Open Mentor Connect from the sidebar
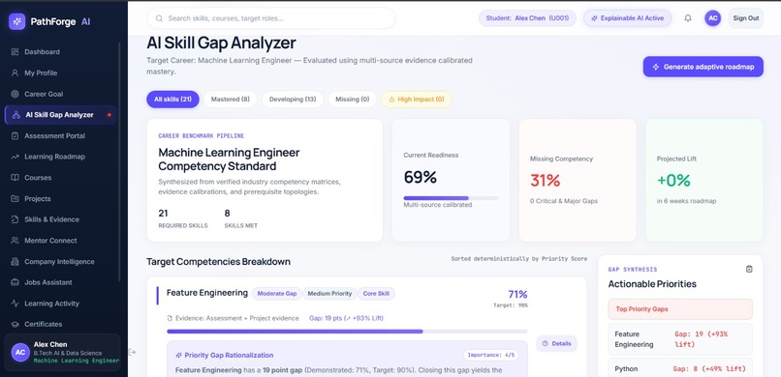The image size is (781, 377). pos(61,241)
